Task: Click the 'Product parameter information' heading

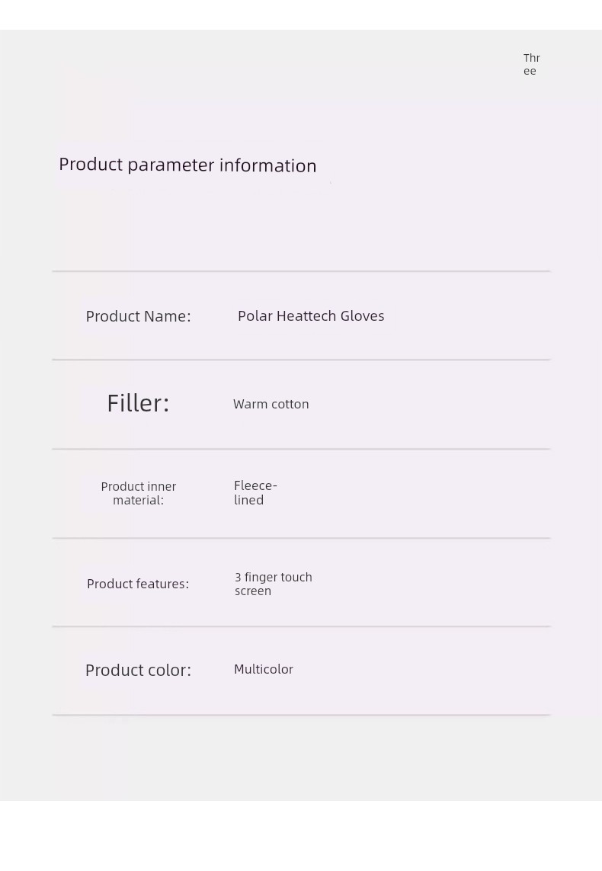Action: pos(187,165)
